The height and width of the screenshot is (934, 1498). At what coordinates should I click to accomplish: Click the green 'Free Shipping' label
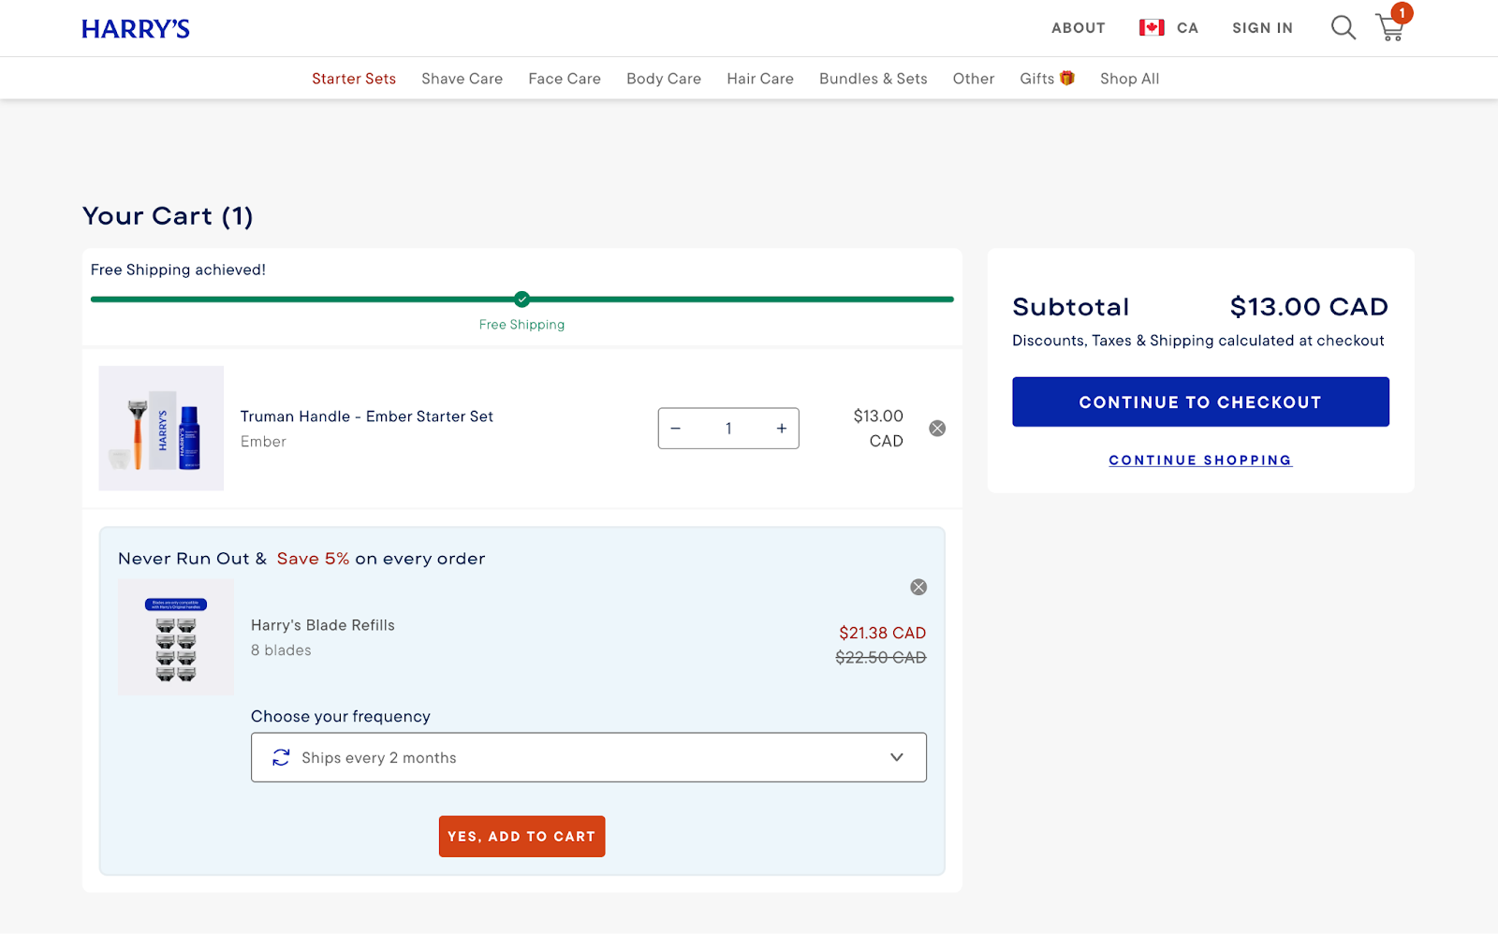[x=521, y=325]
